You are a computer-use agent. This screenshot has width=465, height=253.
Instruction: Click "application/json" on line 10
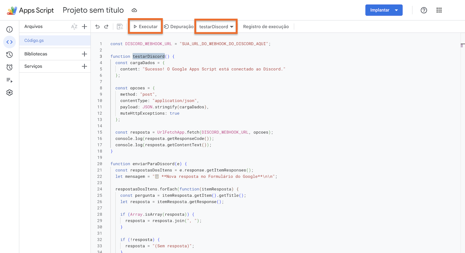[175, 101]
